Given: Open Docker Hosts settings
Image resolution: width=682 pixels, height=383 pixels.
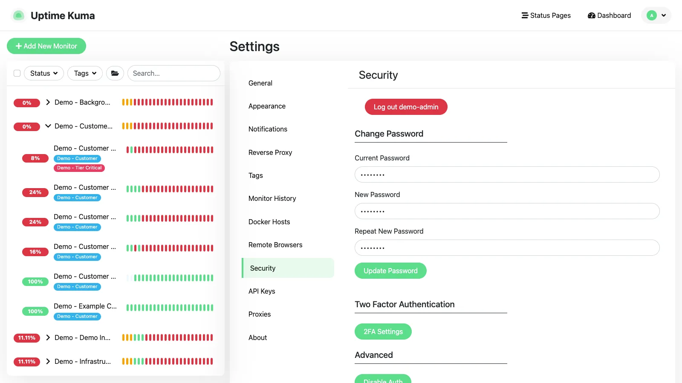Looking at the screenshot, I should [x=288, y=222].
